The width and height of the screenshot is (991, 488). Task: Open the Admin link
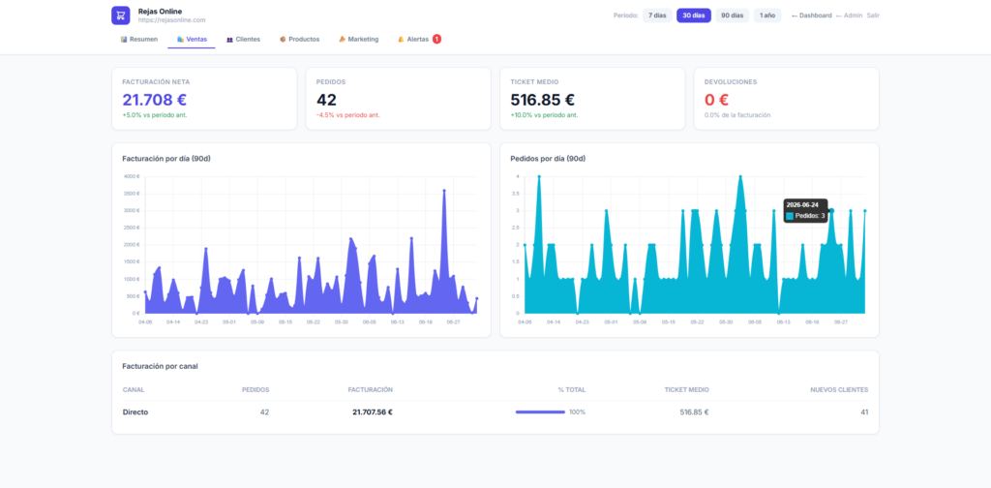point(849,15)
